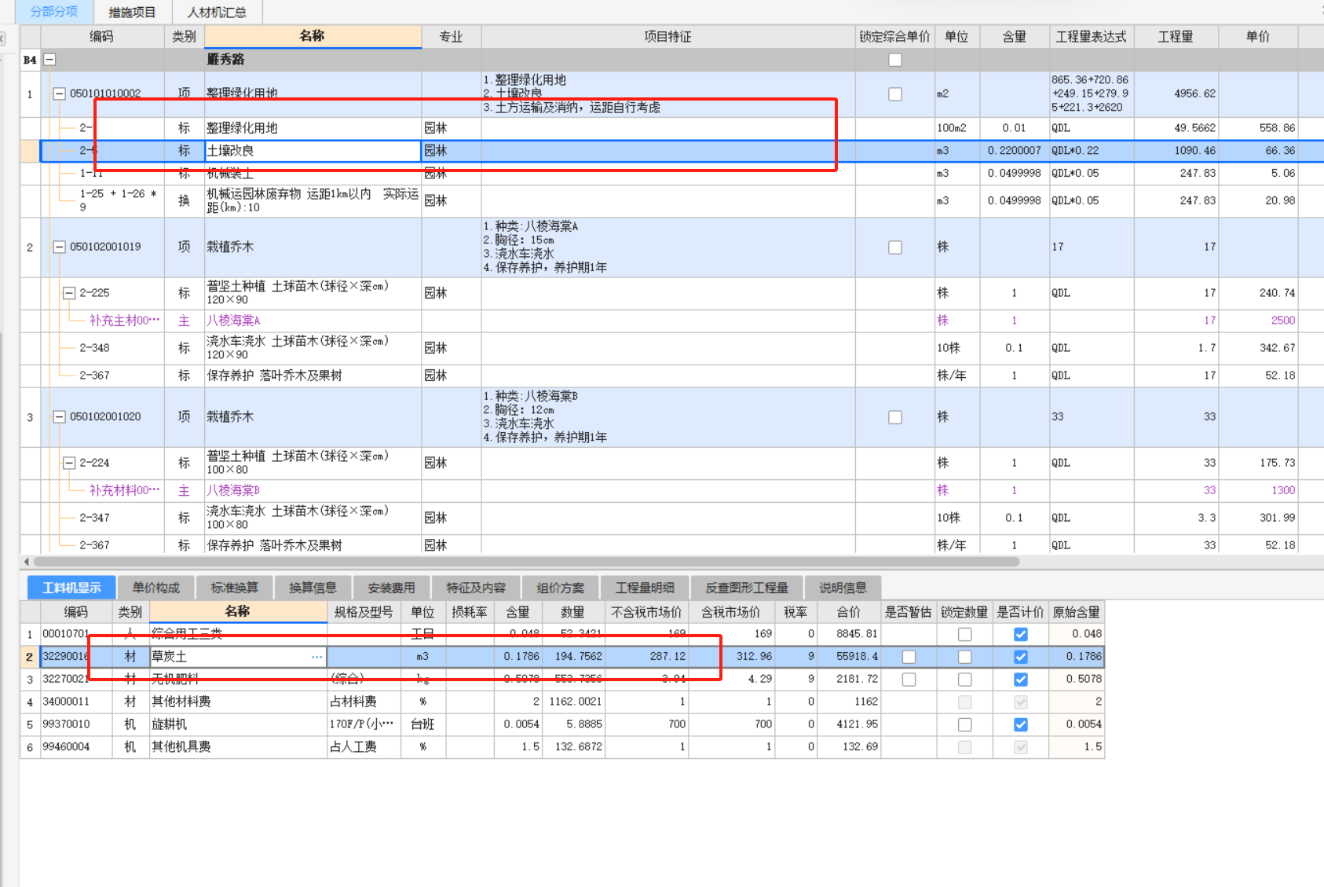
Task: Open the 换算信息 tab
Action: tap(313, 588)
